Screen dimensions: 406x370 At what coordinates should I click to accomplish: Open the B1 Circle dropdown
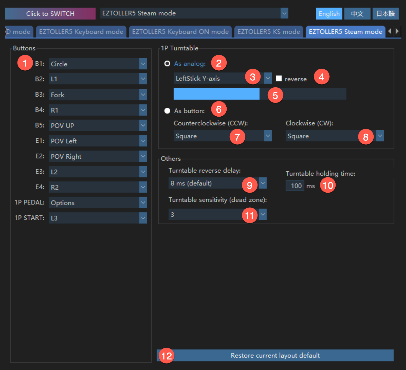98,64
